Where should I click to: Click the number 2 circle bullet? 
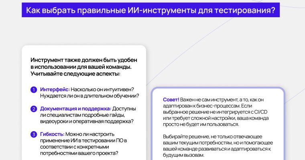(34, 109)
